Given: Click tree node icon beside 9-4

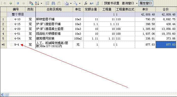Looking at the screenshot, I should pos(12,45).
